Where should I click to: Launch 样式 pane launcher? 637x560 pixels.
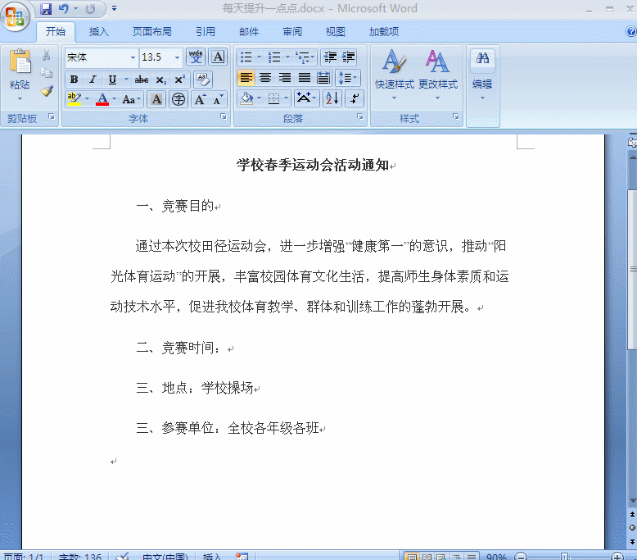(x=456, y=116)
